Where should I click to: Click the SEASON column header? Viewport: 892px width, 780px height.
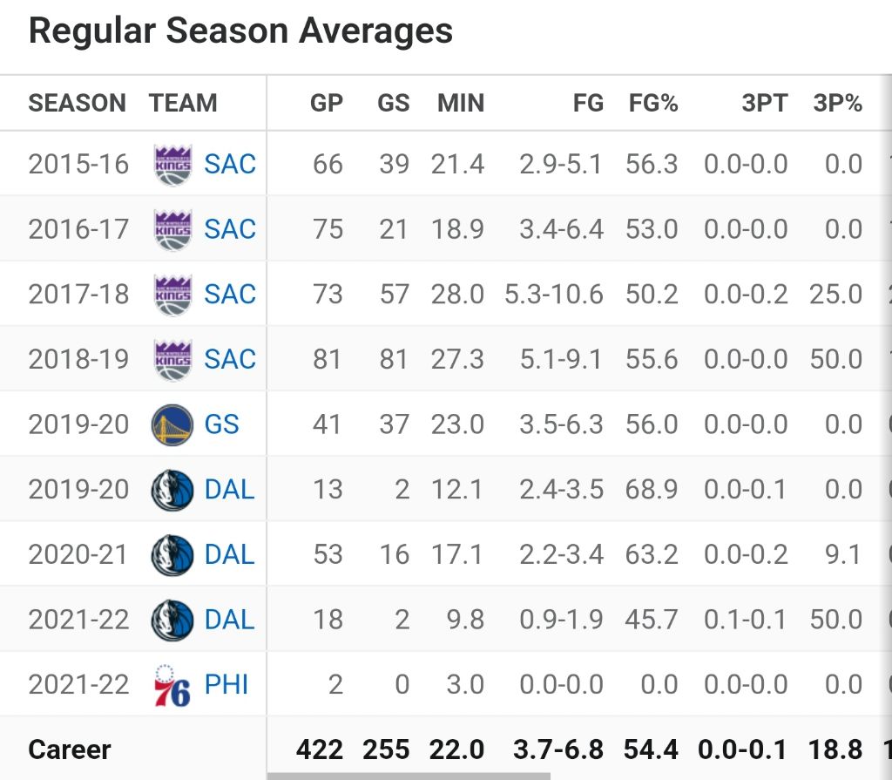tap(77, 103)
